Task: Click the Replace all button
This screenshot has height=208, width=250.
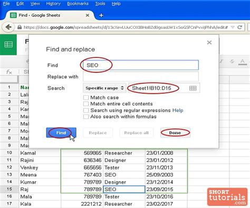Action: [x=137, y=133]
